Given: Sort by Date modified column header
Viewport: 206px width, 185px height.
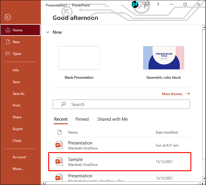Looking at the screenshot, I should tap(167, 132).
